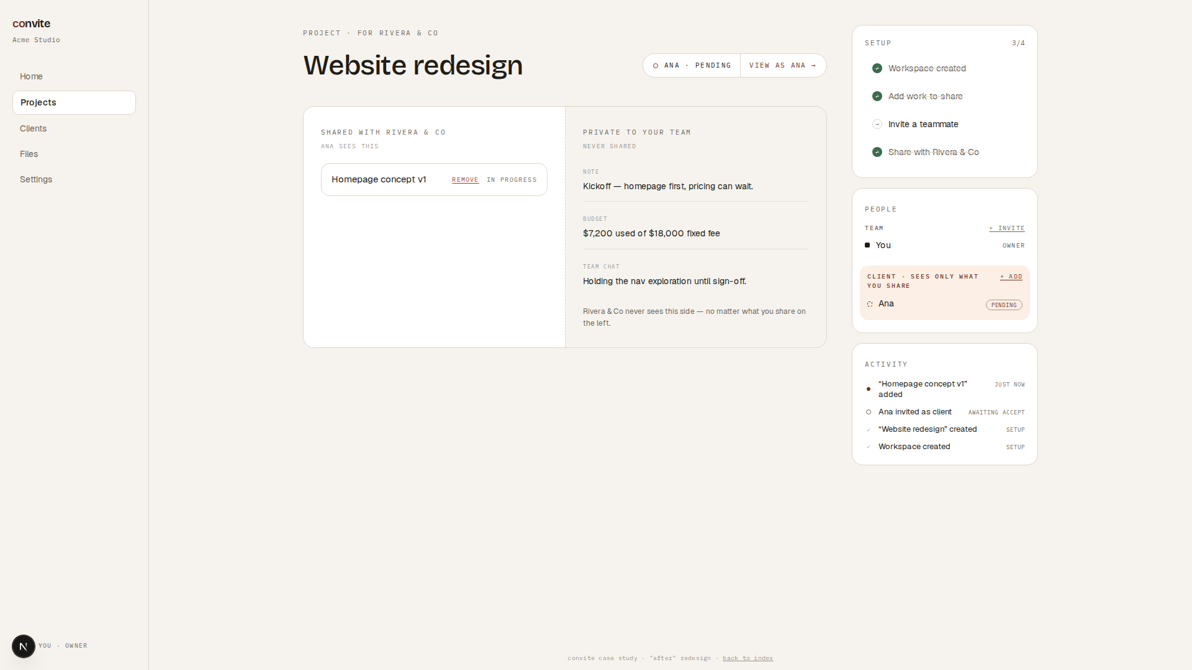Click YOU · OWNER label in sidebar footer
The width and height of the screenshot is (1192, 670).
(x=63, y=646)
